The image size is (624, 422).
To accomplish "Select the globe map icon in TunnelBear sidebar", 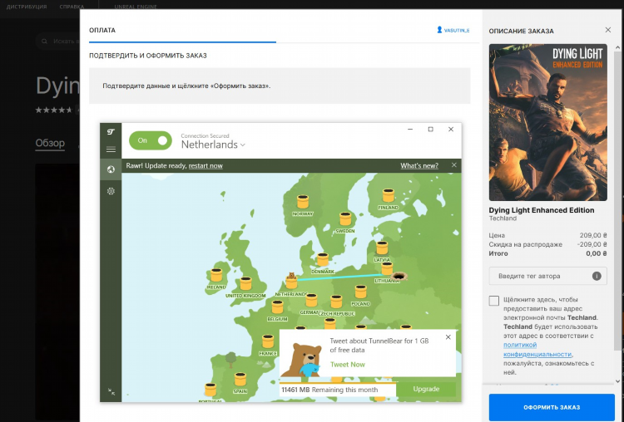I will click(111, 169).
